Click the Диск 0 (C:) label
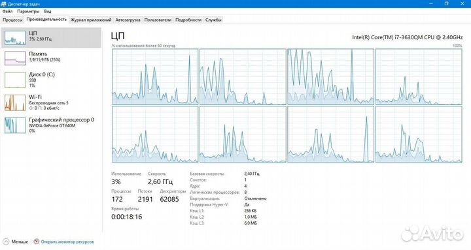 pyautogui.click(x=42, y=74)
